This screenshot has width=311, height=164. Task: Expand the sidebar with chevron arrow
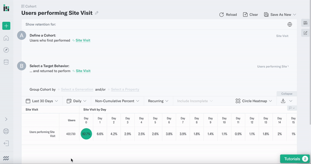tap(6, 119)
